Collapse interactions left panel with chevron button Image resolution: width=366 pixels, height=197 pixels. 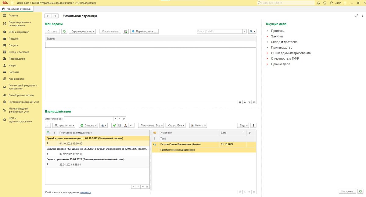click(x=48, y=125)
